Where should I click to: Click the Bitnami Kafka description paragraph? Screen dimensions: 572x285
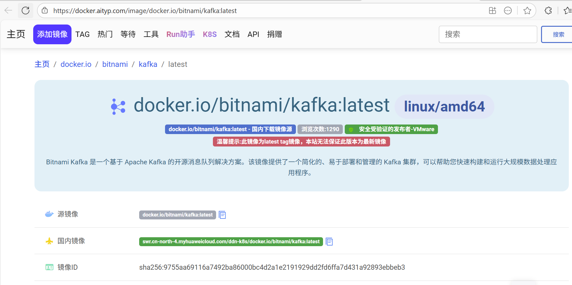(x=301, y=167)
